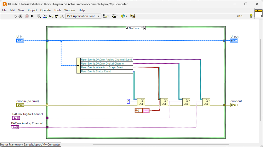The width and height of the screenshot is (263, 147).
Task: Pause the VI execution
Action: click(x=32, y=16)
